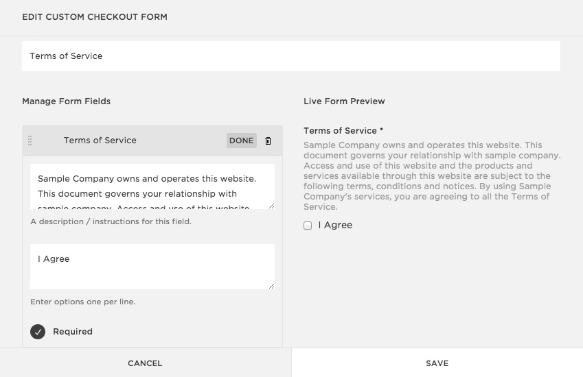Click the preview description paragraph text
This screenshot has width=583, height=377.
click(x=431, y=175)
